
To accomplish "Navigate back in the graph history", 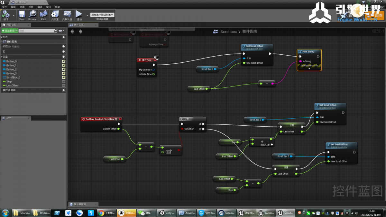I will coord(72,32).
